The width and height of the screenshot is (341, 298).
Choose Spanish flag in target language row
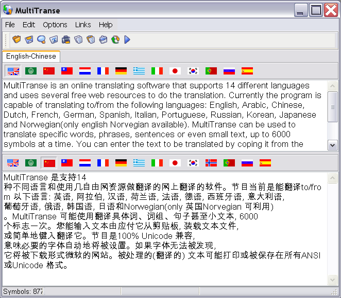pos(265,163)
